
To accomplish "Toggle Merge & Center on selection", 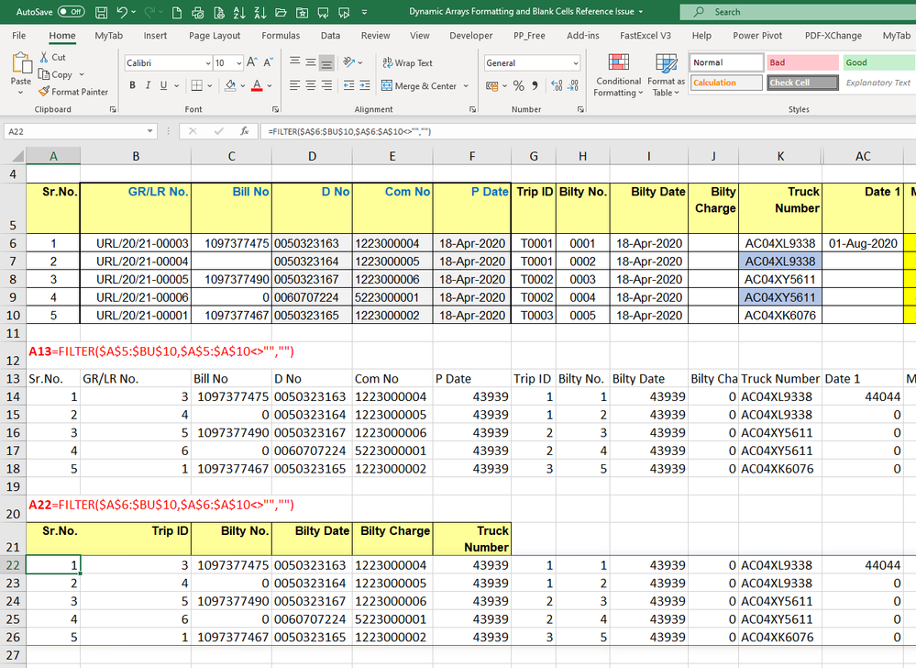I will (x=419, y=86).
